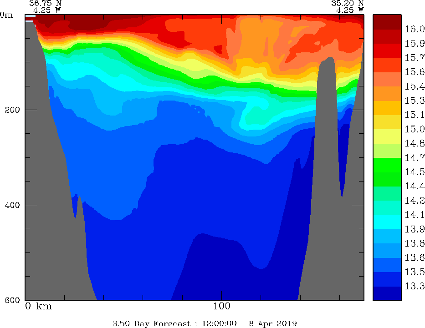Click the 8 Apr 2019 date text
The width and height of the screenshot is (425, 328).
tap(273, 323)
